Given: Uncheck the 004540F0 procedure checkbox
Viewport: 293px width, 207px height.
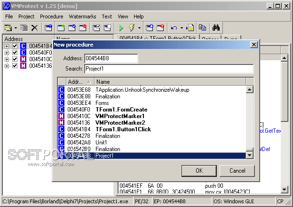Looking at the screenshot, I should click(x=15, y=53).
